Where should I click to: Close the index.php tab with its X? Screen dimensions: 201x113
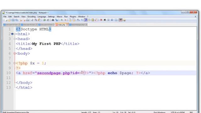[67, 24]
